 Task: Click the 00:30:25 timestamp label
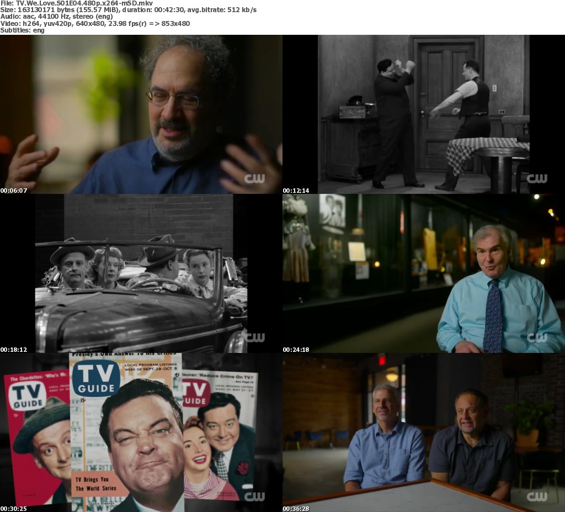14,508
